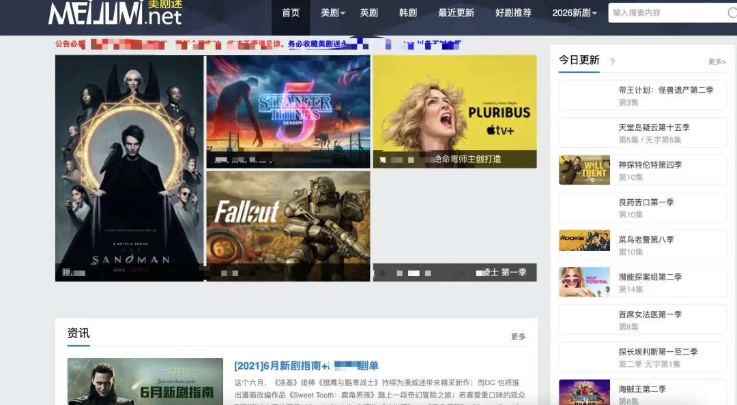Click The Rookie thumbnail

click(x=584, y=240)
